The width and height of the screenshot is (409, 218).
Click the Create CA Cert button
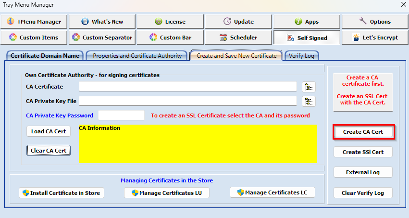tap(363, 132)
